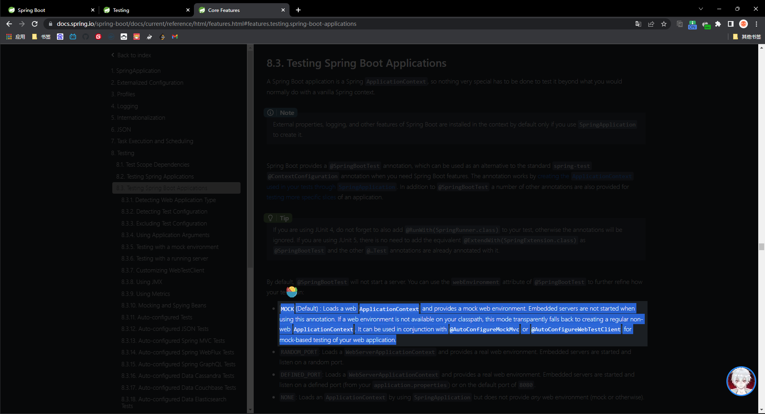Click the Back to index link

coord(131,55)
